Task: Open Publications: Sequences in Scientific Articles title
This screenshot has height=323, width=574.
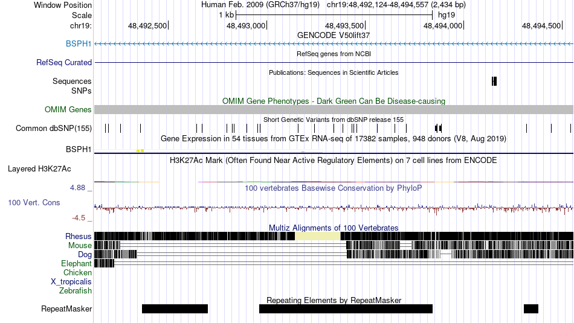Action: (334, 72)
